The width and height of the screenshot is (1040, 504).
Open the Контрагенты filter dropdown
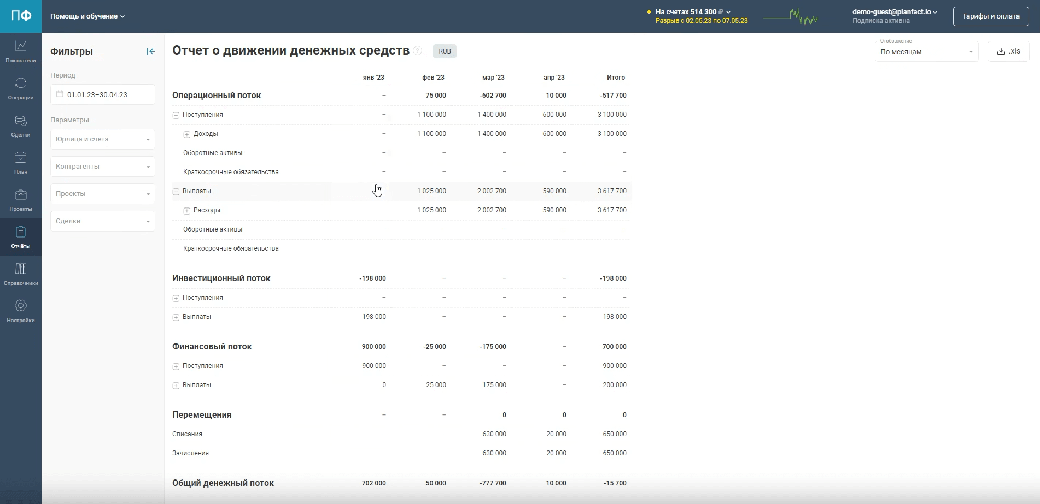click(103, 167)
